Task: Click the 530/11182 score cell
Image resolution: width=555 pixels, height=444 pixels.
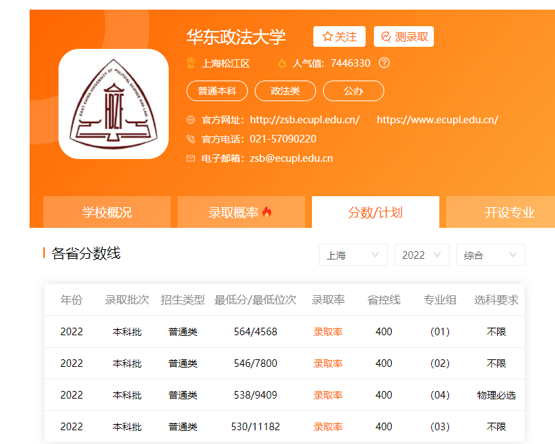Action: coord(255,427)
